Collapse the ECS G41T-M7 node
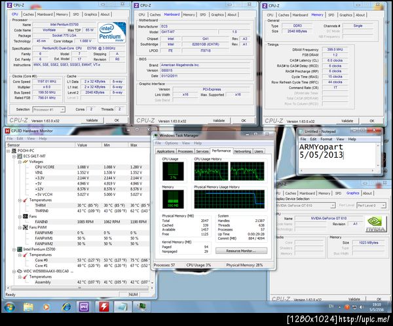Viewport: 393px width, 326px height. [14, 156]
